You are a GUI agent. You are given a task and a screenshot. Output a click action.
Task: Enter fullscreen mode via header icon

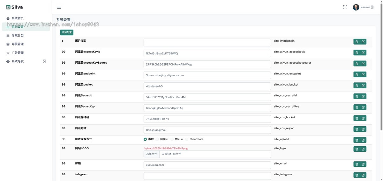[345, 7]
